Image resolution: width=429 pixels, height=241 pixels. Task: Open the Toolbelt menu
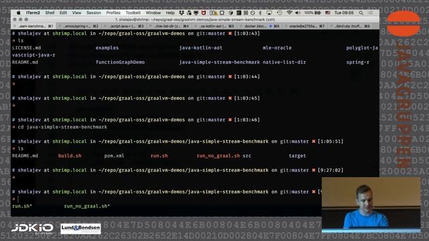pyautogui.click(x=133, y=13)
